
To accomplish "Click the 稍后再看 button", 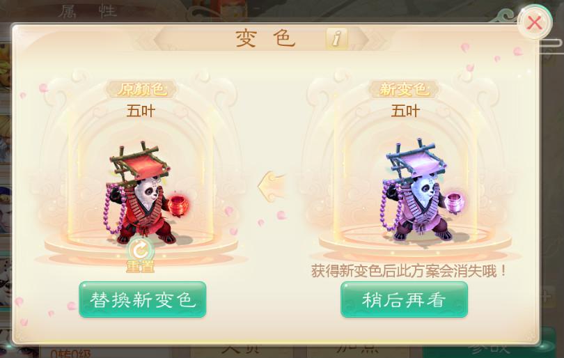I will 405,299.
